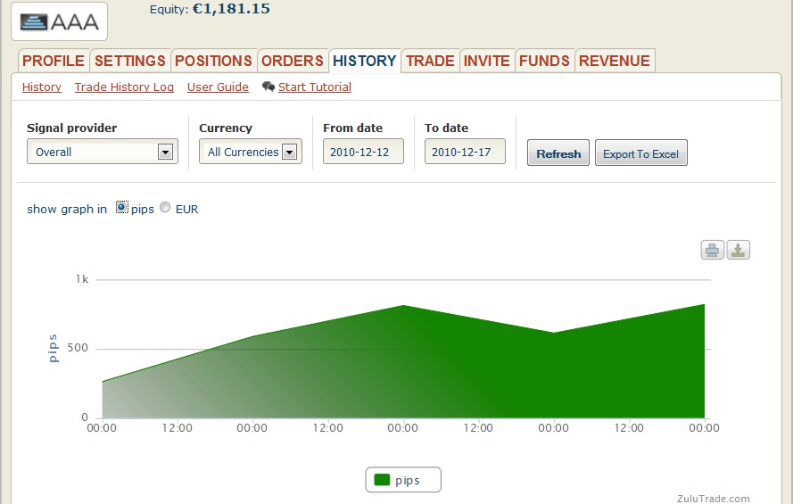The height and width of the screenshot is (504, 793).
Task: Open the Trade History Log link
Action: coord(124,87)
